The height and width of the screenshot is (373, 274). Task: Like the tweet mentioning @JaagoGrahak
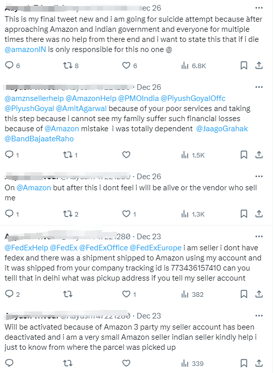click(126, 155)
